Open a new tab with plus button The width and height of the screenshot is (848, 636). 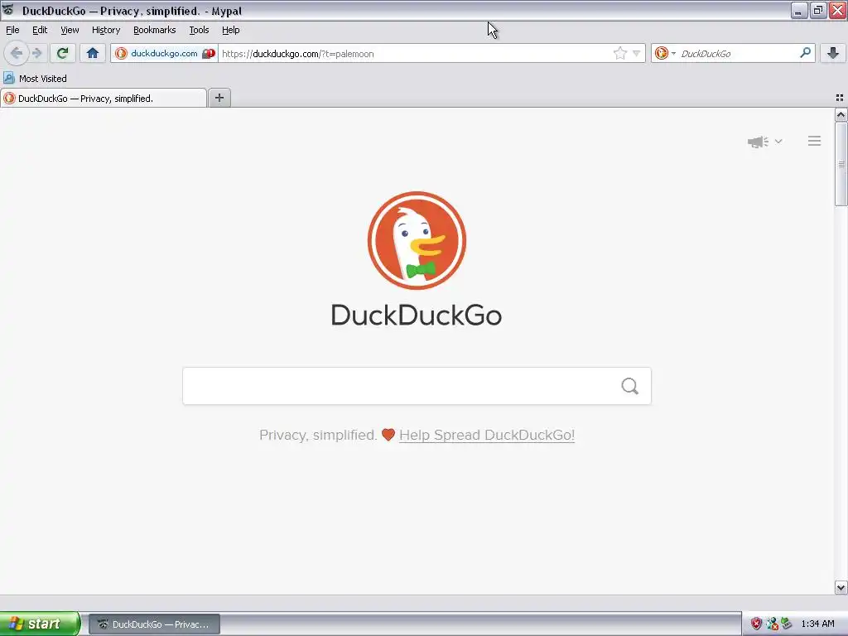point(219,98)
